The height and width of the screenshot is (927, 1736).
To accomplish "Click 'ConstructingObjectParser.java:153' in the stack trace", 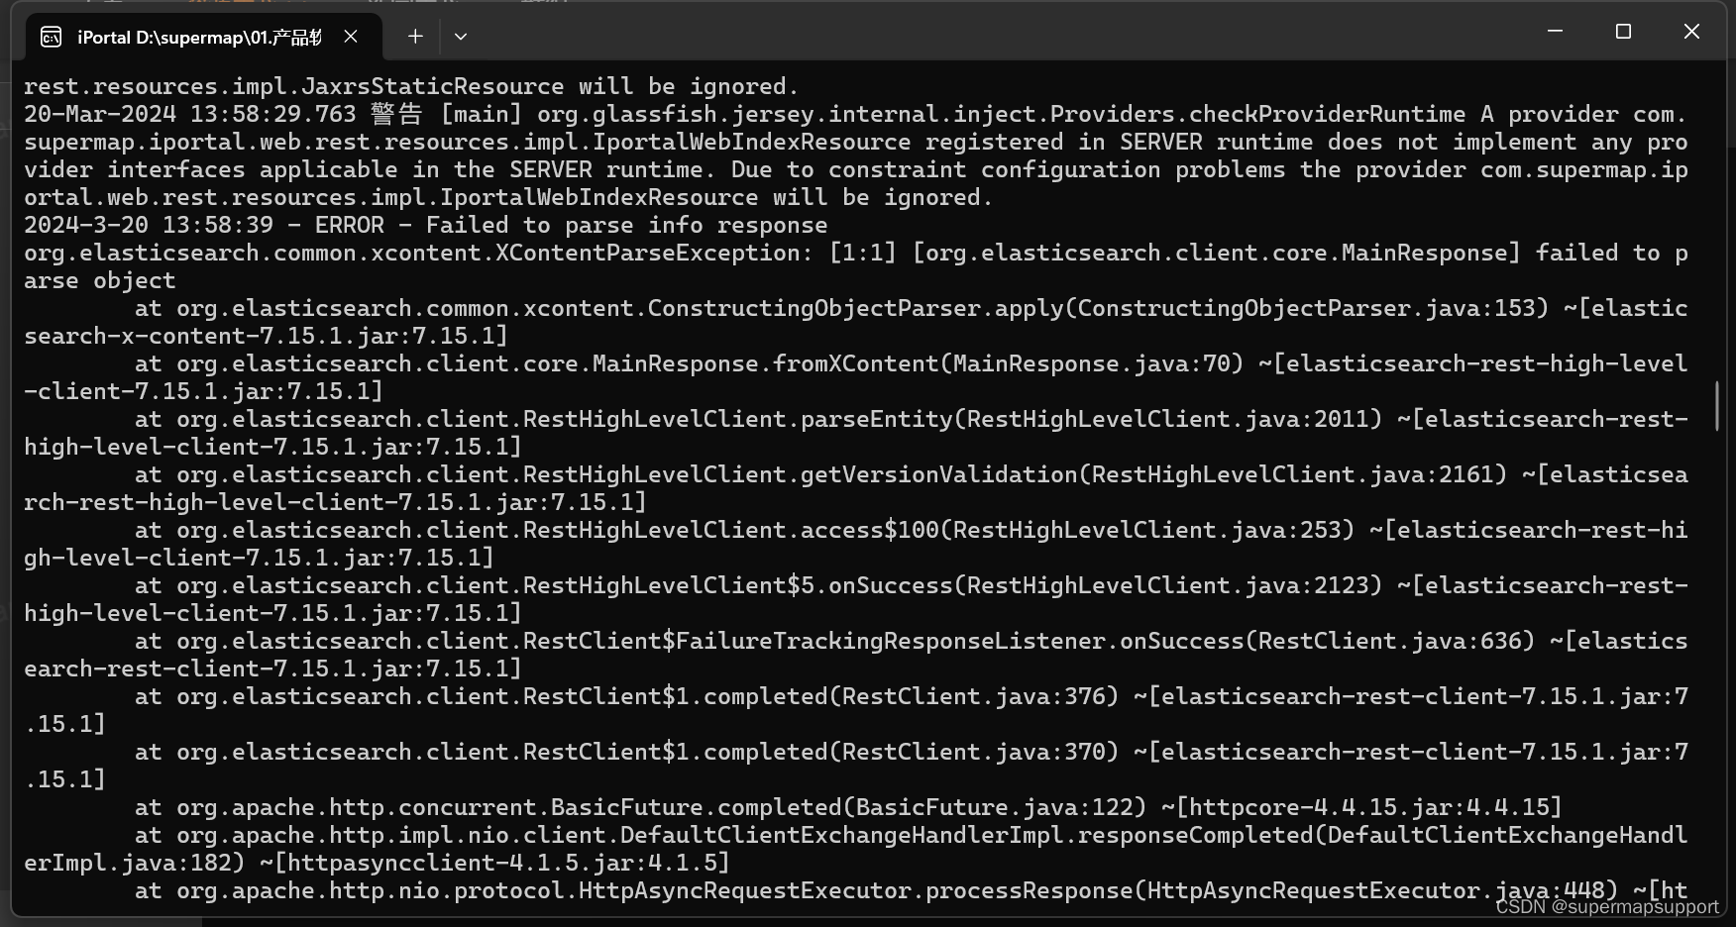I will pyautogui.click(x=1306, y=308).
